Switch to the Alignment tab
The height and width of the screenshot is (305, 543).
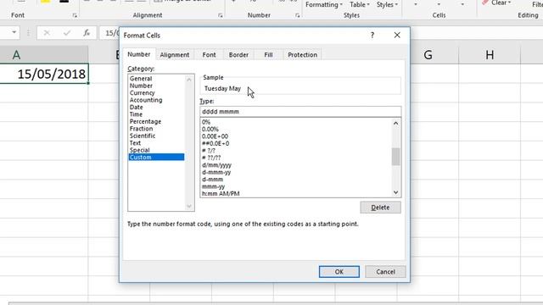click(x=174, y=54)
